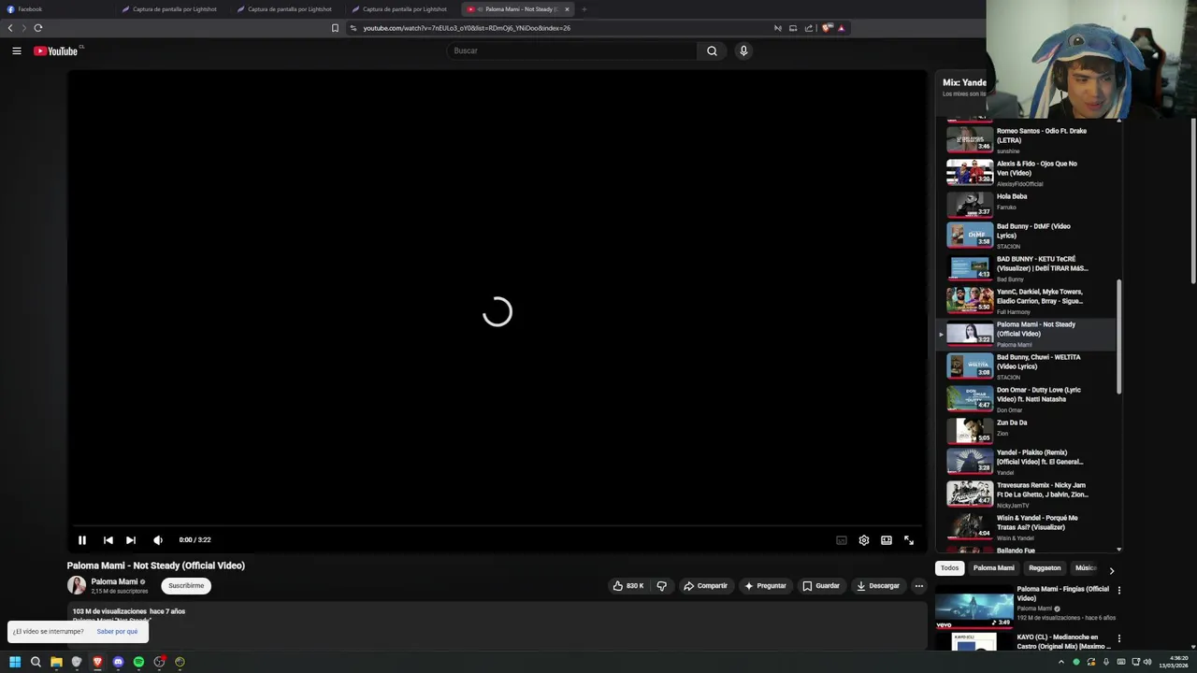
Task: Share the video with Compartir
Action: pyautogui.click(x=705, y=586)
